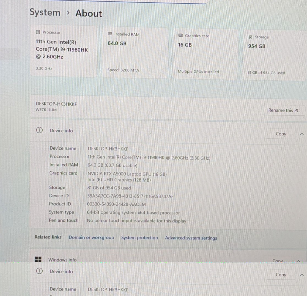Select 81 GB of 954 GB used in Storage card
The image size is (307, 296).
(x=266, y=73)
